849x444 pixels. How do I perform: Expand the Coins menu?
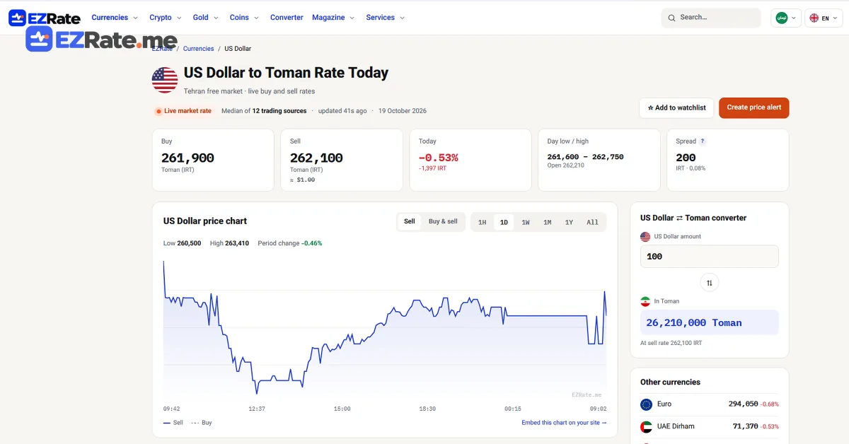click(x=244, y=18)
